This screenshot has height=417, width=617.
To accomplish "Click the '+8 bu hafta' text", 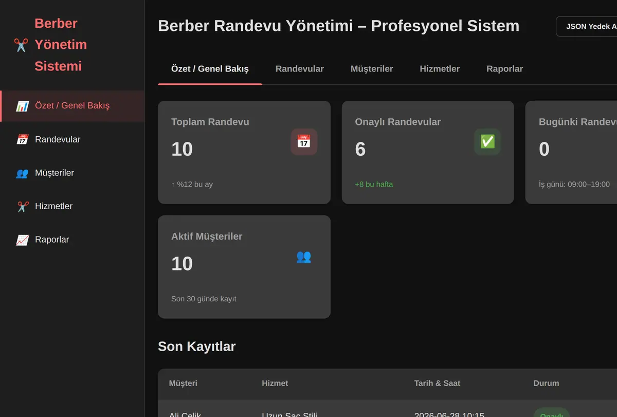I will point(374,184).
